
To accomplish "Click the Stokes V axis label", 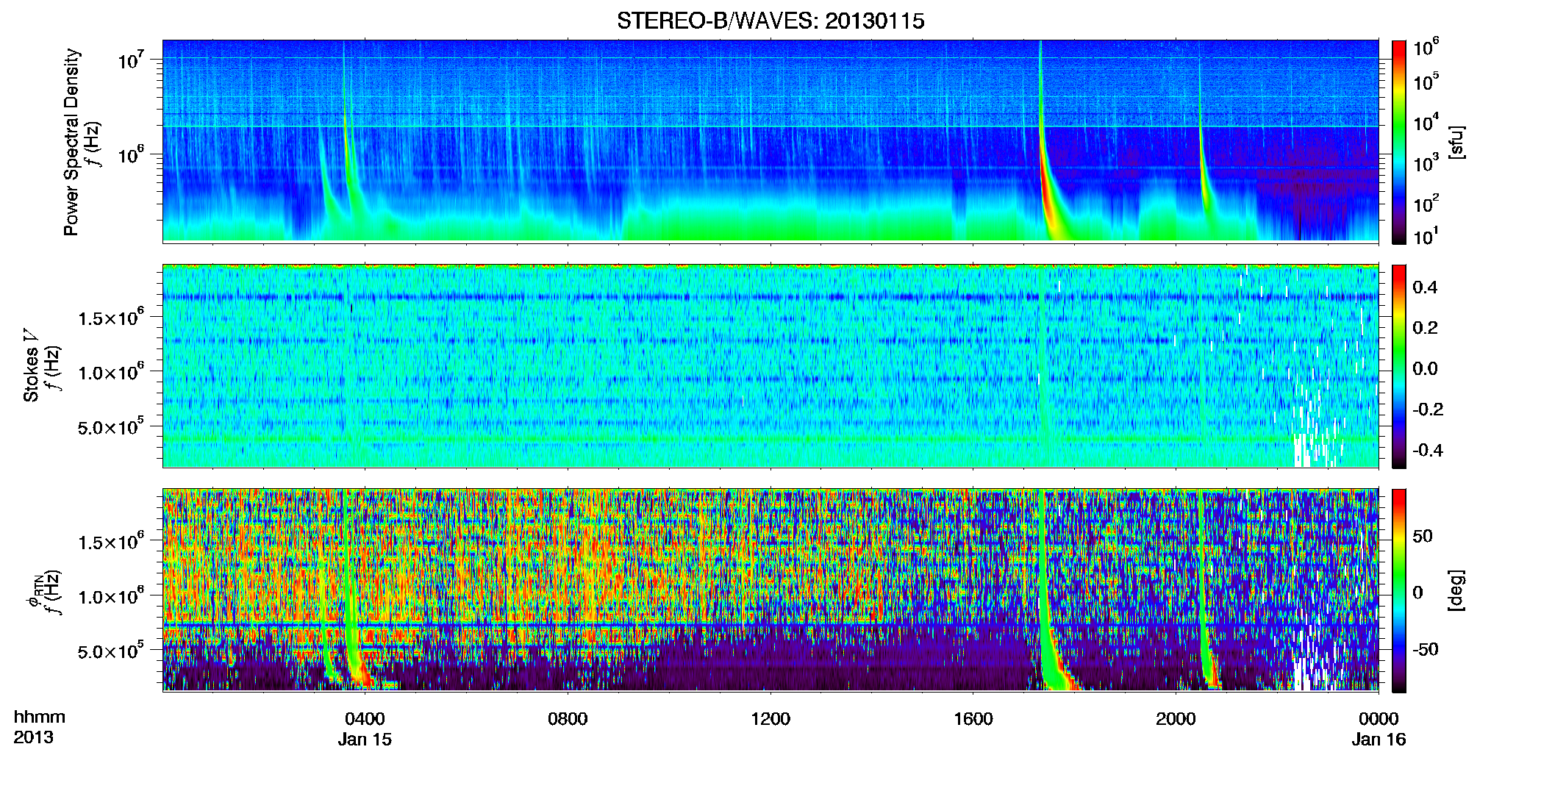I will pyautogui.click(x=31, y=366).
